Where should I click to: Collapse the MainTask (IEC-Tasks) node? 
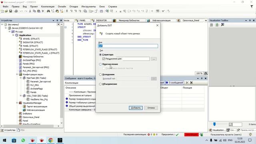click(21, 78)
